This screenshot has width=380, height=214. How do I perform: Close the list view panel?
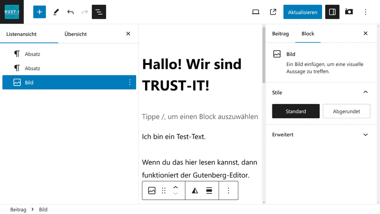128,34
